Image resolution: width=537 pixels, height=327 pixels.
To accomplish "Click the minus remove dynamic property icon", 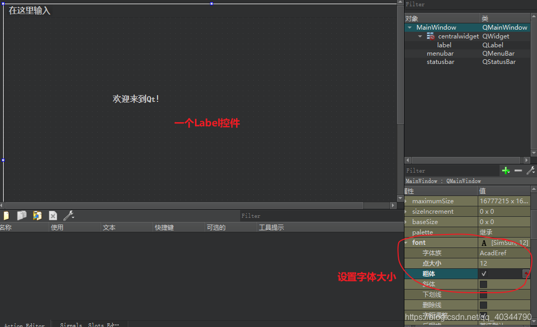I will click(x=518, y=170).
